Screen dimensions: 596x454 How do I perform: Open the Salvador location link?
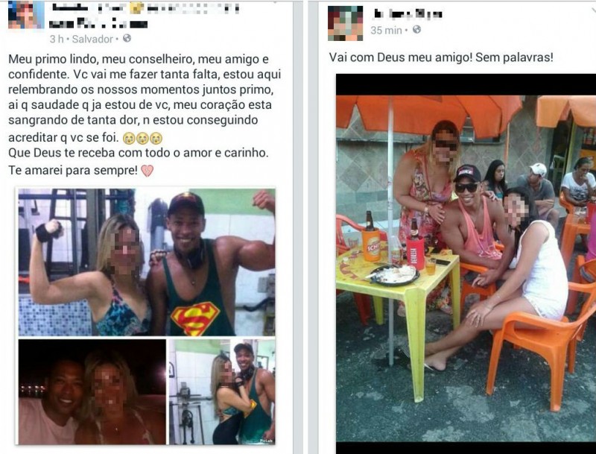pyautogui.click(x=92, y=39)
